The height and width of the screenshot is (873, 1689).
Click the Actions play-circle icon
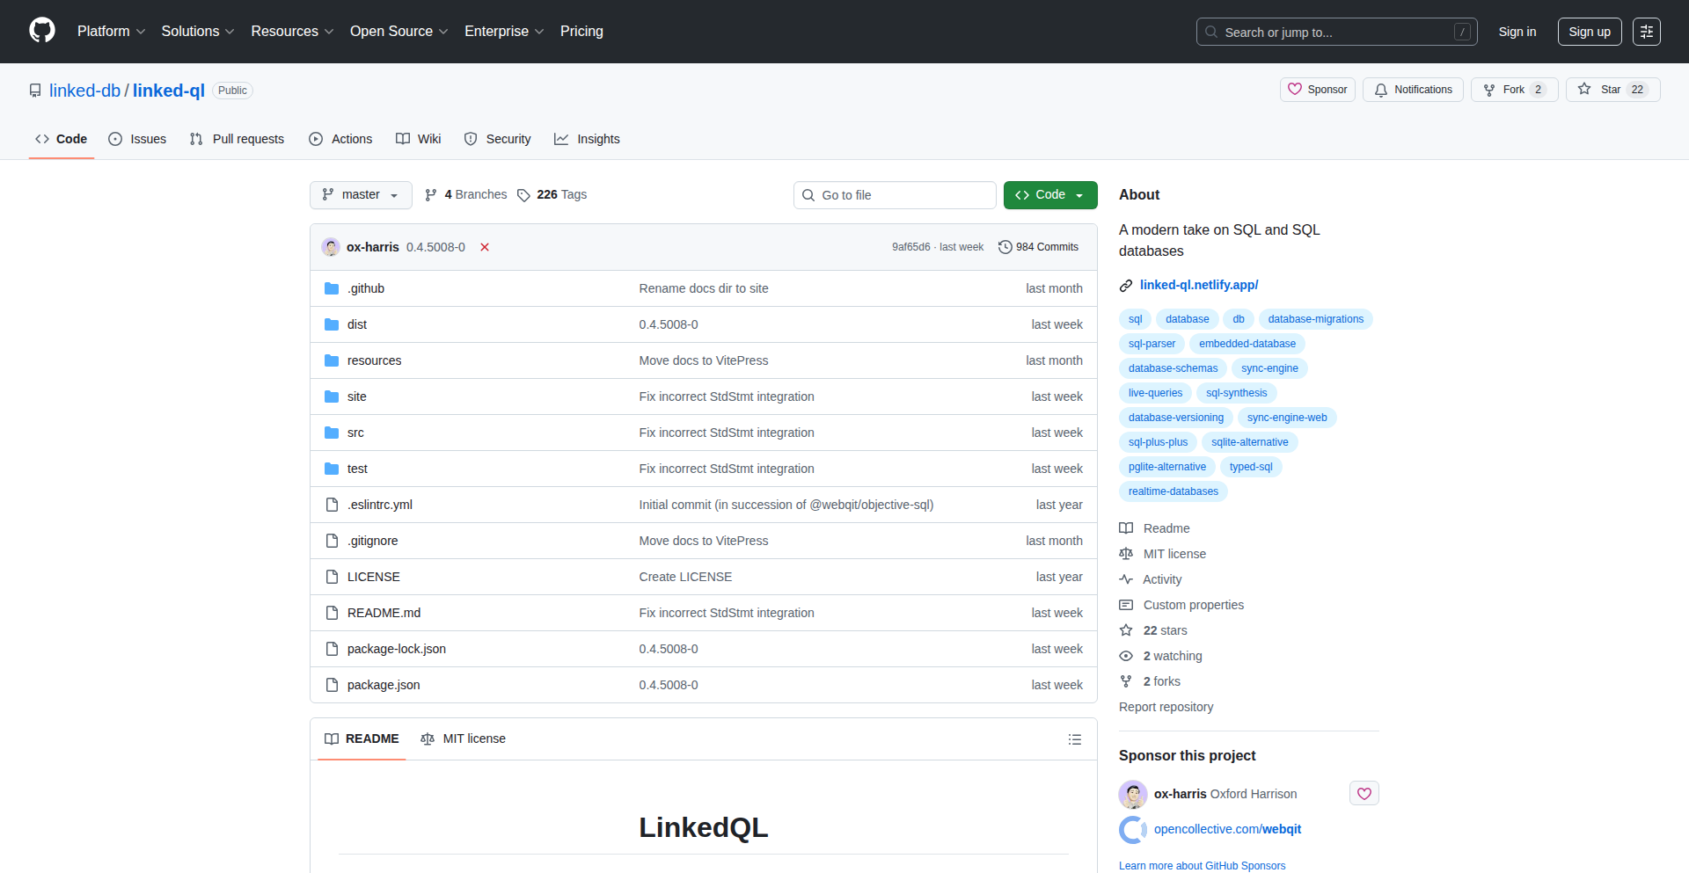click(315, 139)
